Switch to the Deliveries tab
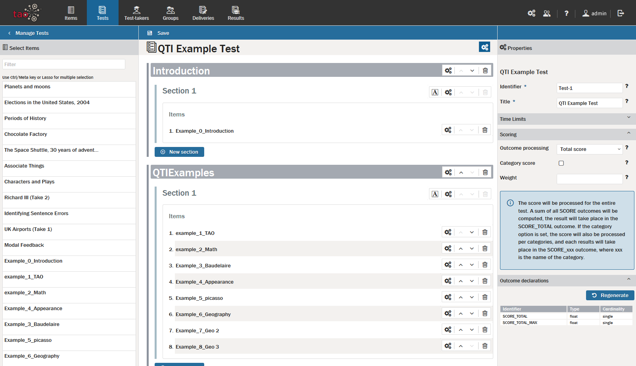 pyautogui.click(x=203, y=13)
